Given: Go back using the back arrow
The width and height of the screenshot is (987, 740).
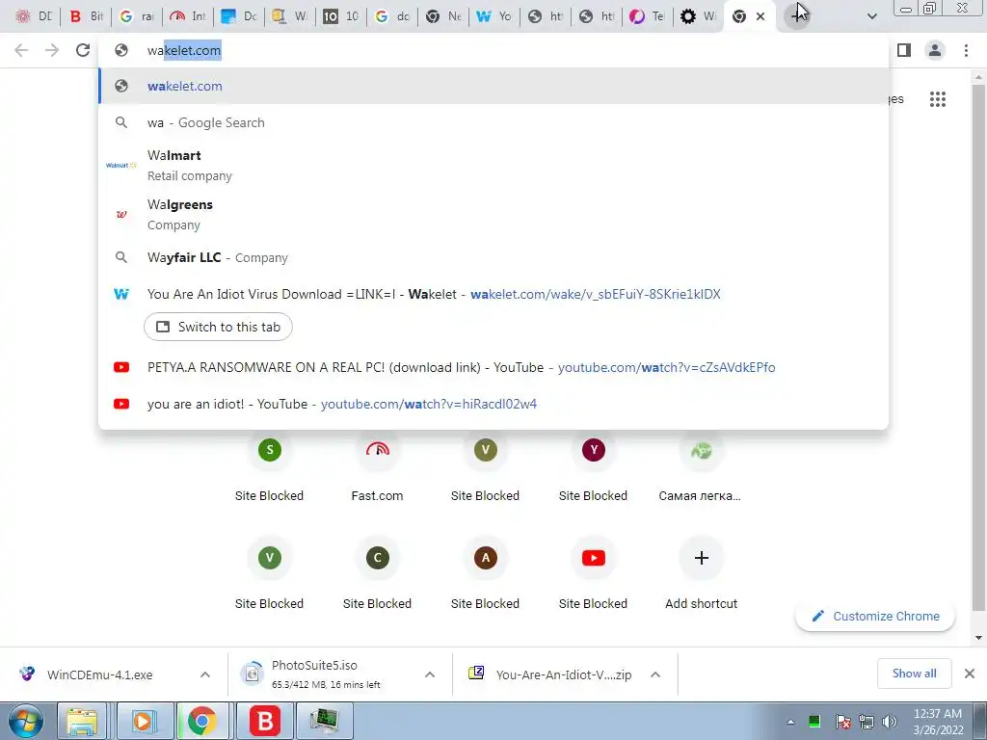Looking at the screenshot, I should (x=21, y=50).
